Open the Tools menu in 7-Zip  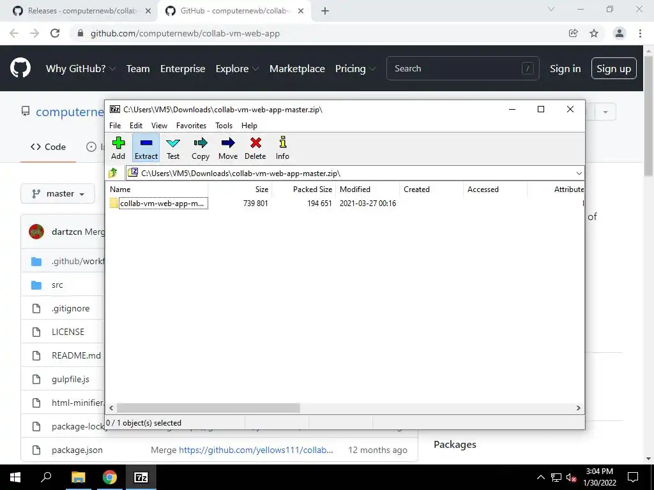[224, 126]
